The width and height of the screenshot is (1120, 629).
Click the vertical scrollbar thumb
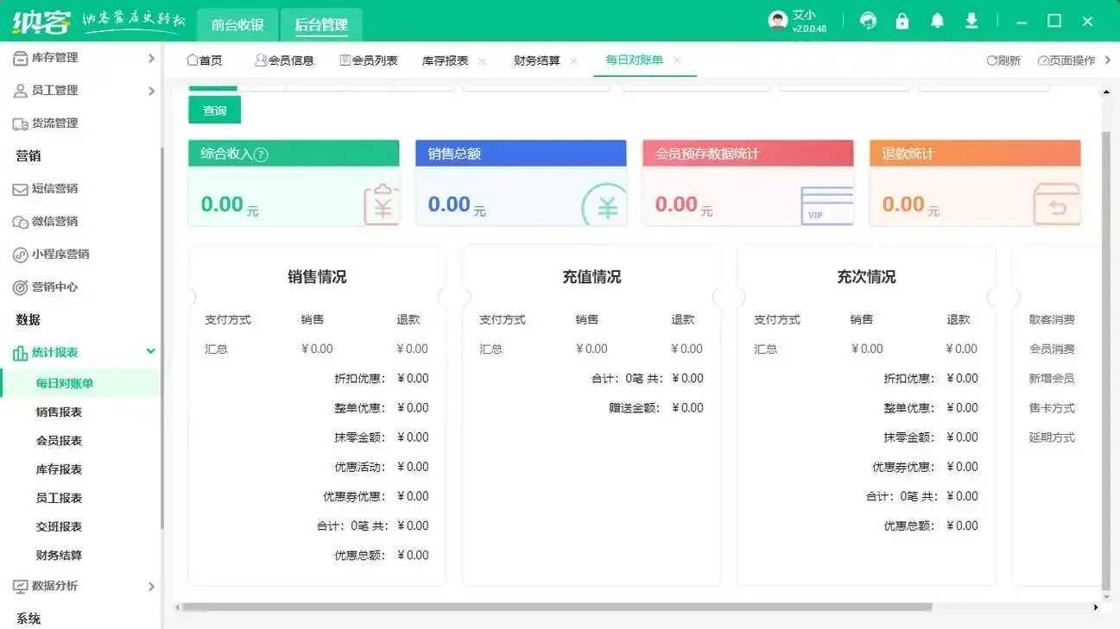pyautogui.click(x=1107, y=362)
